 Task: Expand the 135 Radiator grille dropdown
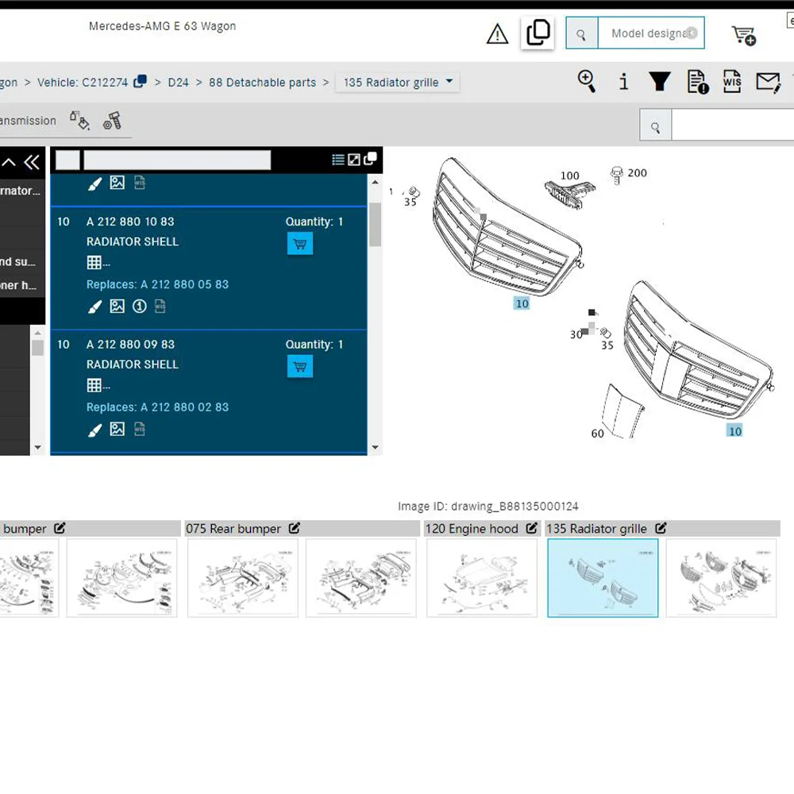coord(398,82)
